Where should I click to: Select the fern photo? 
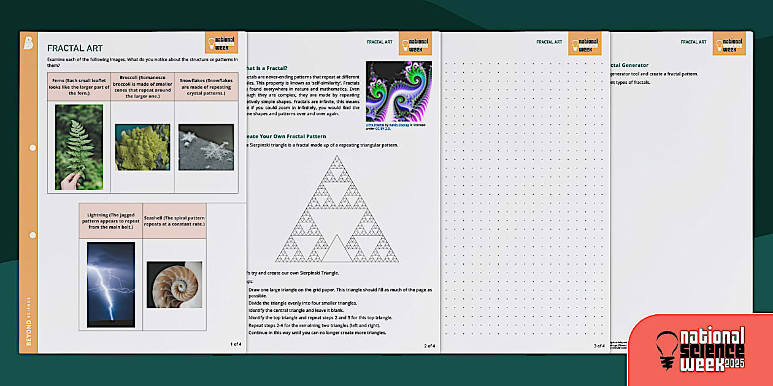pos(79,147)
